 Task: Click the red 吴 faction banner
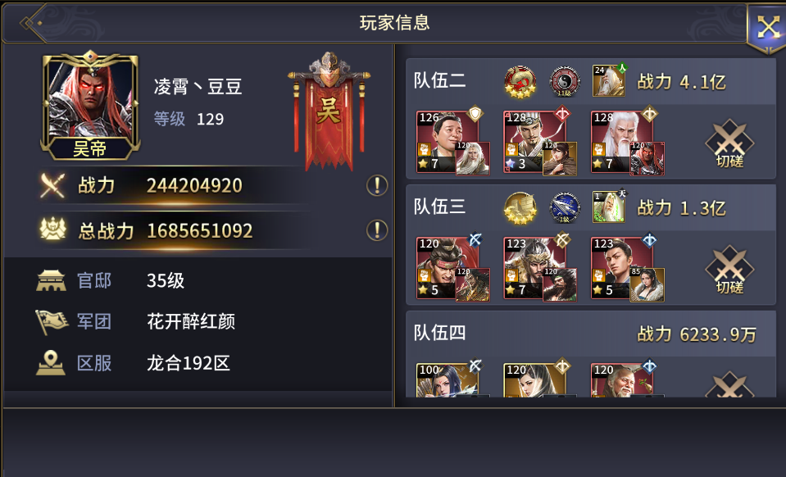[329, 111]
